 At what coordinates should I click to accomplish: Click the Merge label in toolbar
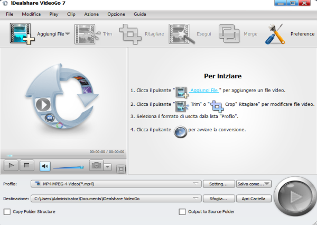250,34
